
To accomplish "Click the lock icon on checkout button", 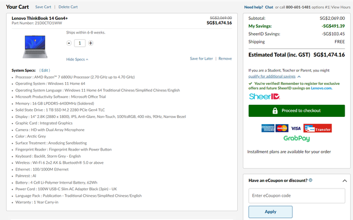I will (x=275, y=111).
